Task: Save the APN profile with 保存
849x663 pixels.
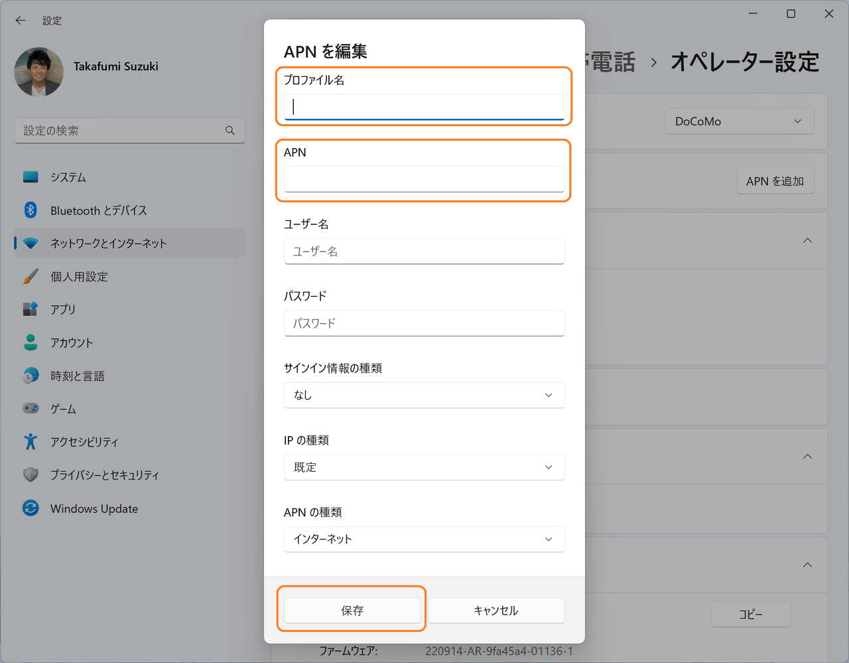Action: (352, 610)
